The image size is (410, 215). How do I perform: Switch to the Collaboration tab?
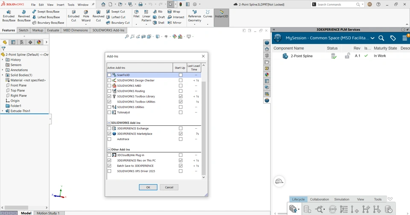(319, 199)
